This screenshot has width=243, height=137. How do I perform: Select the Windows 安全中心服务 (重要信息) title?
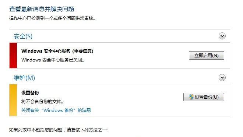57,51
